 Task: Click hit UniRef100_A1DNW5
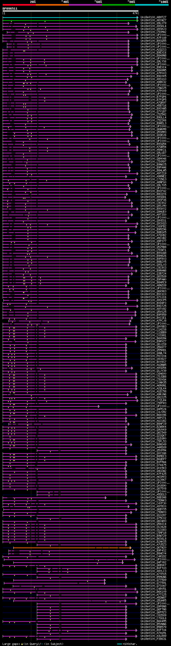click(153, 365)
